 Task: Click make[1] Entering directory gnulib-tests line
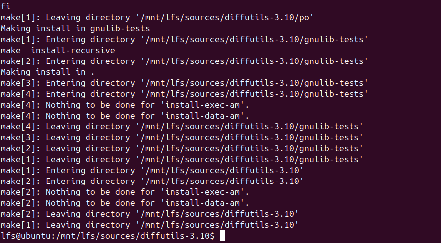[184, 40]
